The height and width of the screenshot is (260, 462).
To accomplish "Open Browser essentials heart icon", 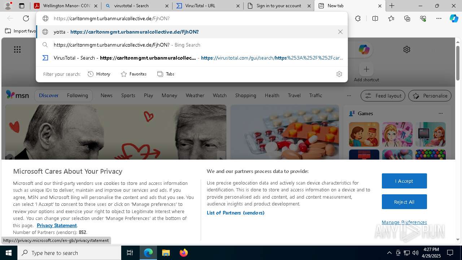I will click(423, 18).
